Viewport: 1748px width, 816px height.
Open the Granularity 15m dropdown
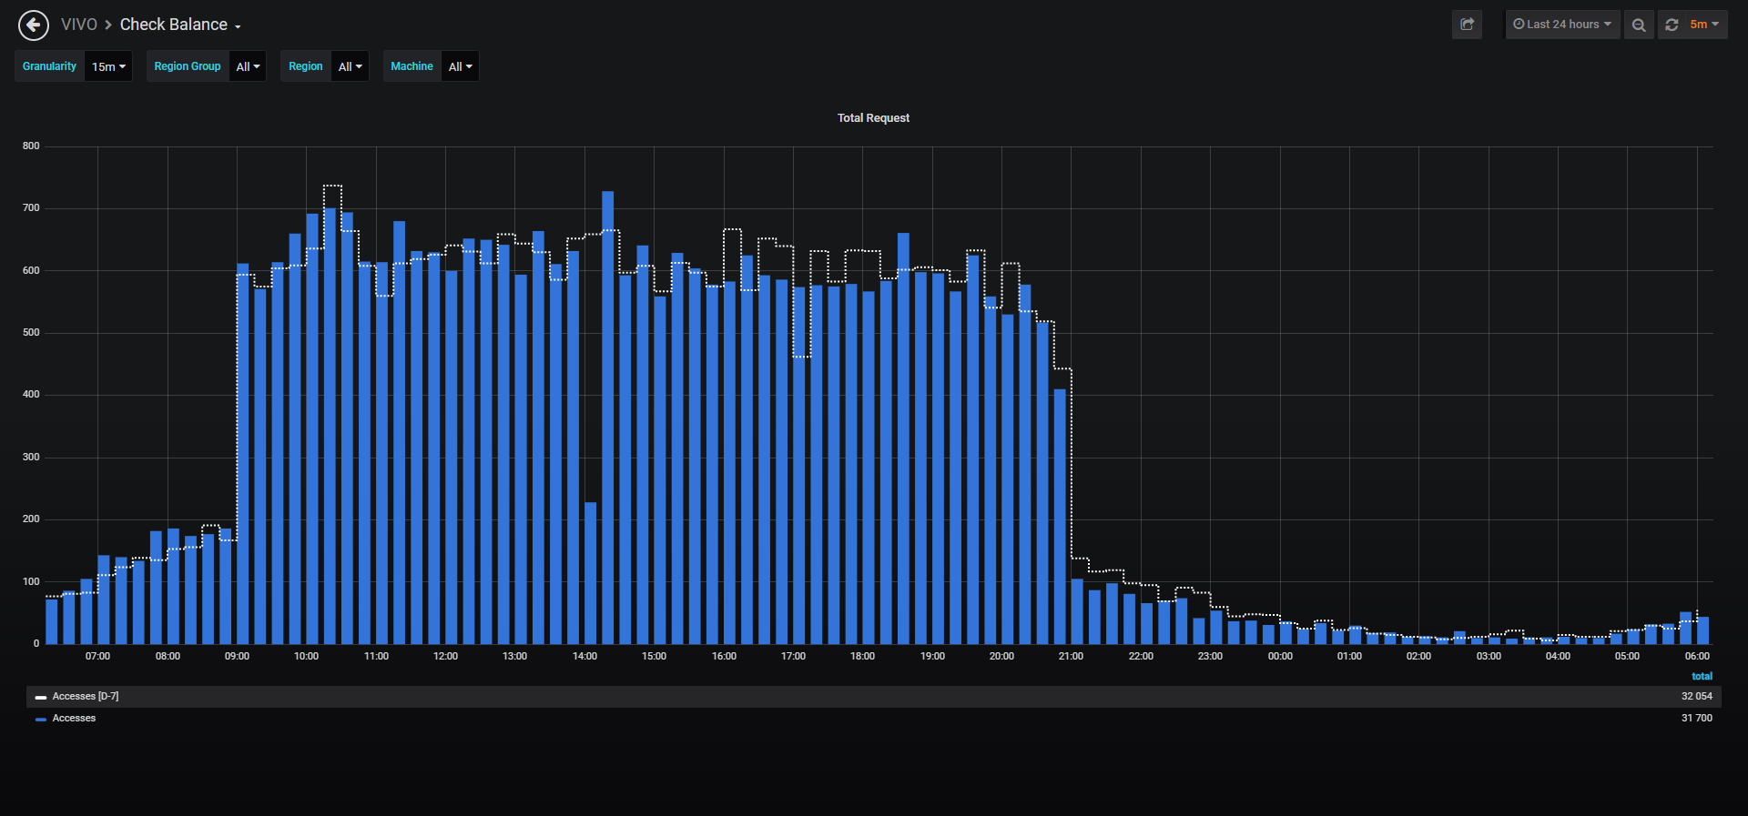108,66
